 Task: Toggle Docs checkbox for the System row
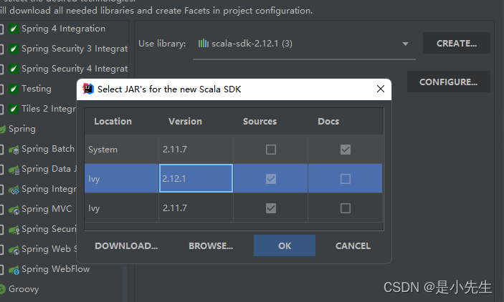(346, 150)
